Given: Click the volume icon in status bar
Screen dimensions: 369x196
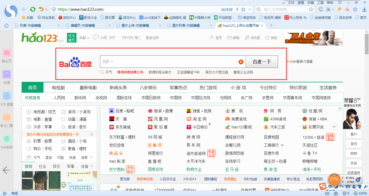Looking at the screenshot, I should (x=327, y=193).
